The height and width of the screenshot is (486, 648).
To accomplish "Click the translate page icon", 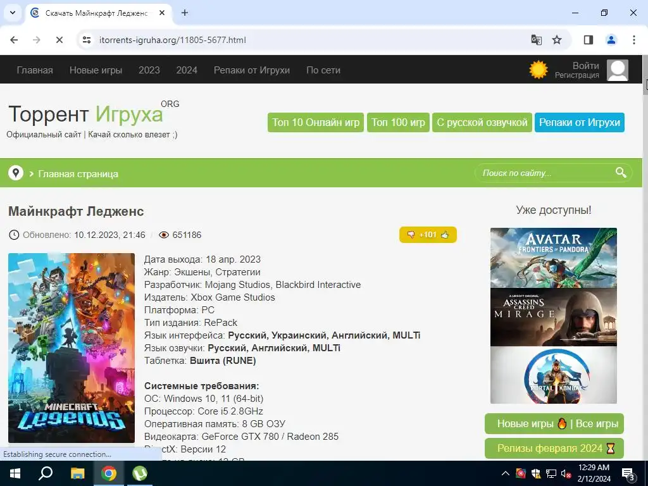I will tap(536, 40).
